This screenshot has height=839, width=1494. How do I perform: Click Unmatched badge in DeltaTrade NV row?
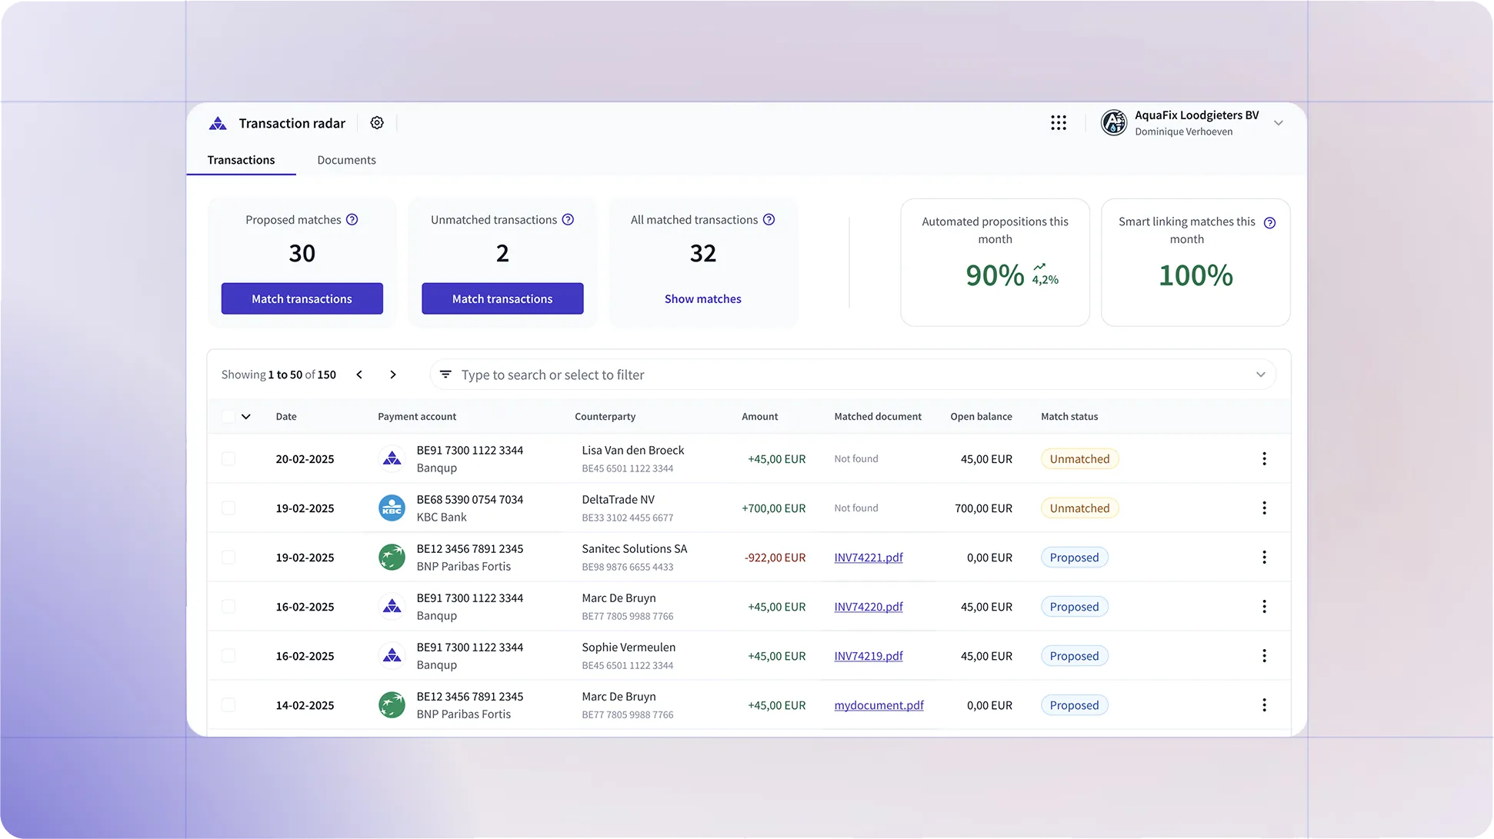pos(1079,508)
